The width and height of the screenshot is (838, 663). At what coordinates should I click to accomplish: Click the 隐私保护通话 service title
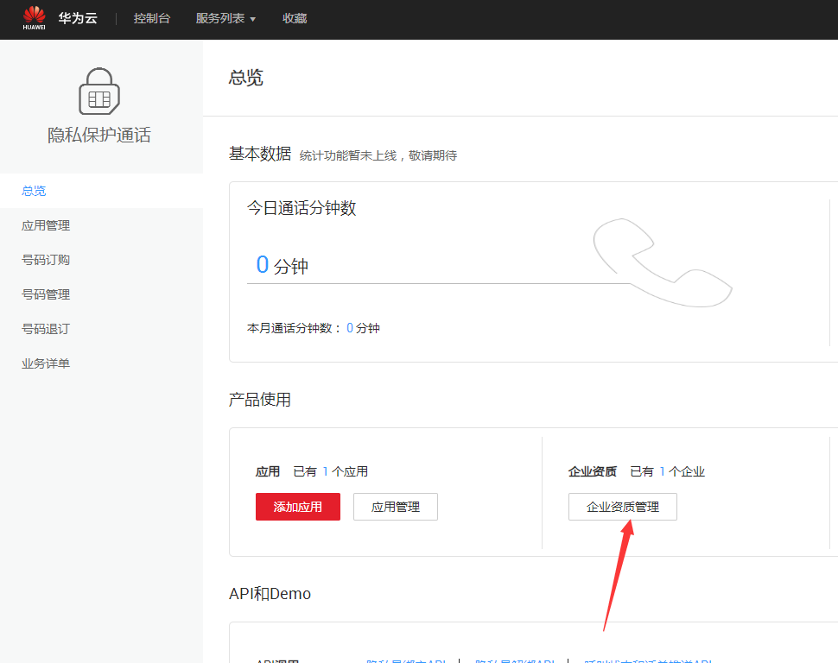tap(99, 136)
